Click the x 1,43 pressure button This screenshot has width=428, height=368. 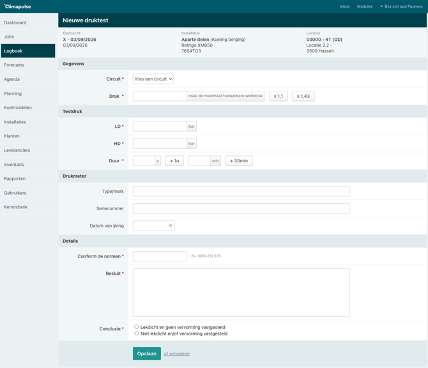pos(303,96)
